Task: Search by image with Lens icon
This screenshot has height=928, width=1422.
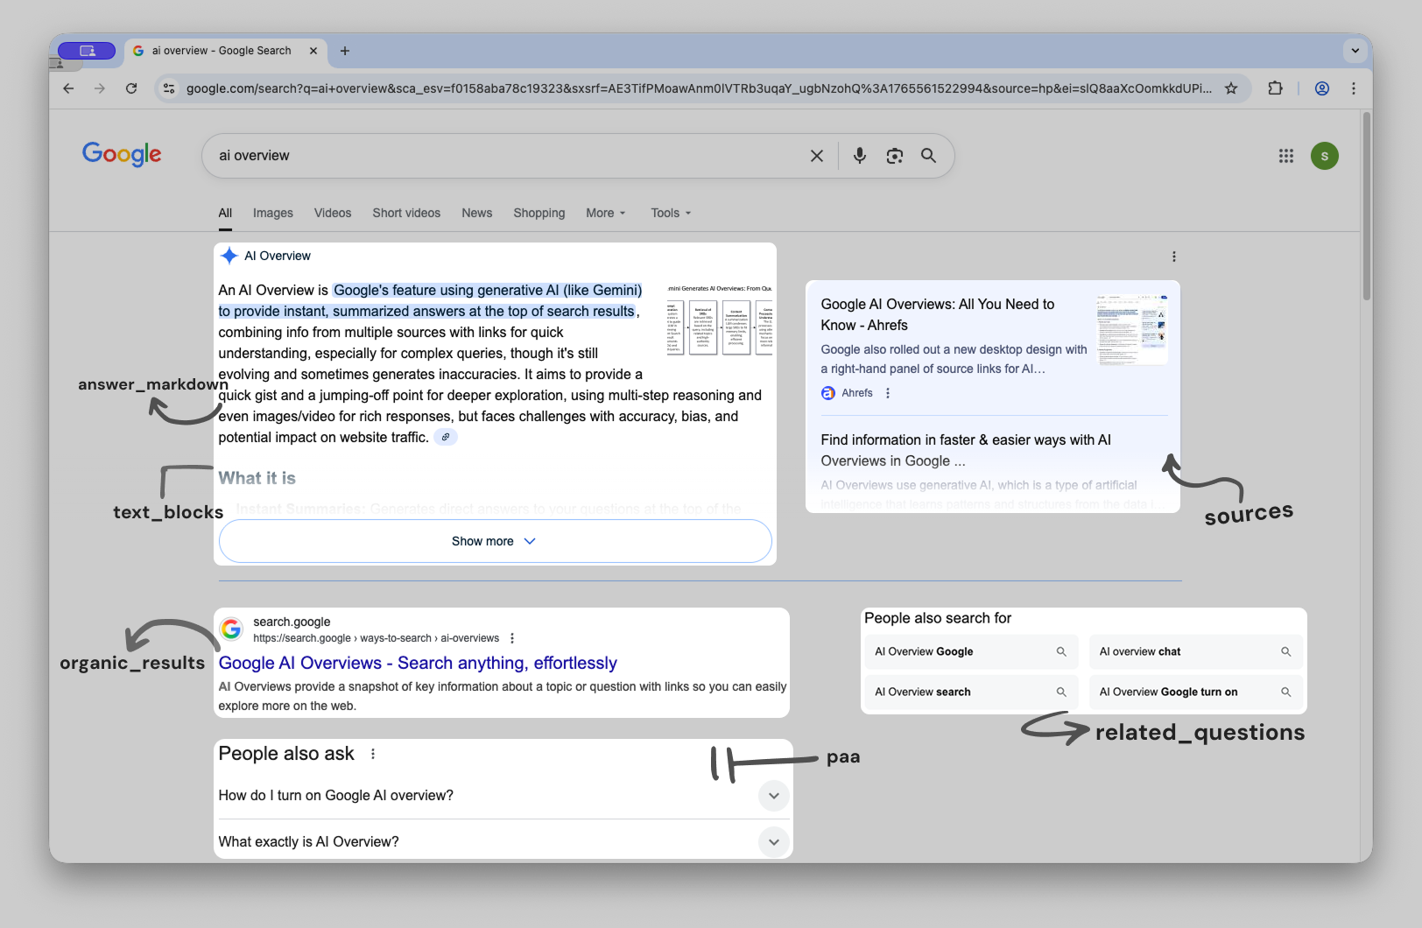Action: coord(894,156)
